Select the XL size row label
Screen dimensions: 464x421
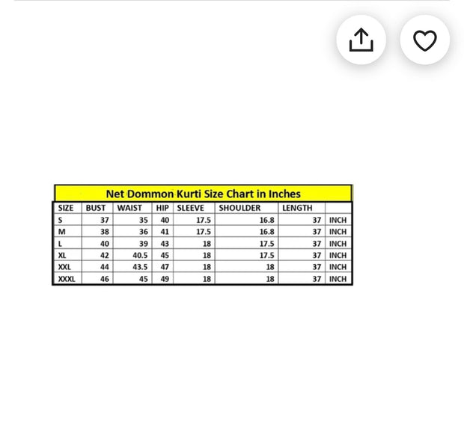point(63,255)
